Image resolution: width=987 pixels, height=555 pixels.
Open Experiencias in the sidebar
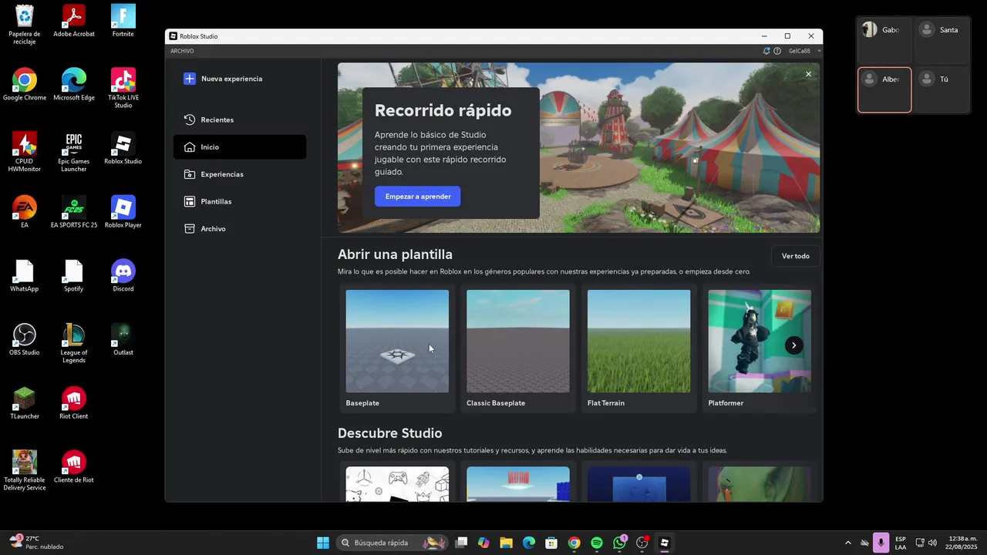pyautogui.click(x=240, y=174)
